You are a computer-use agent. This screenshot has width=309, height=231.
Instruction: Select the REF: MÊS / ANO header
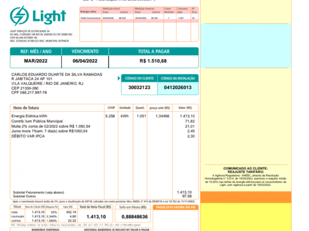click(36, 52)
